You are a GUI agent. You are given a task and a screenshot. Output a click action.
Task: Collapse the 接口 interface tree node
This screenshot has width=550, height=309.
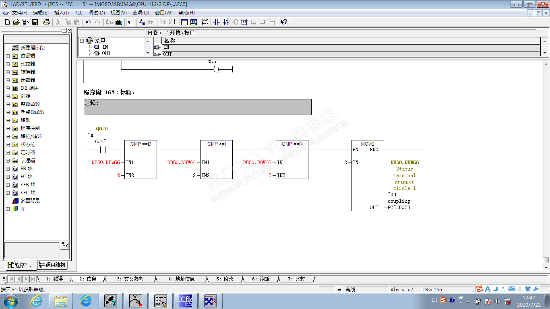[x=82, y=41]
